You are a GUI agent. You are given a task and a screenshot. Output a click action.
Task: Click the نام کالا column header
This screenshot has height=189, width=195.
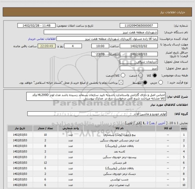120,128
